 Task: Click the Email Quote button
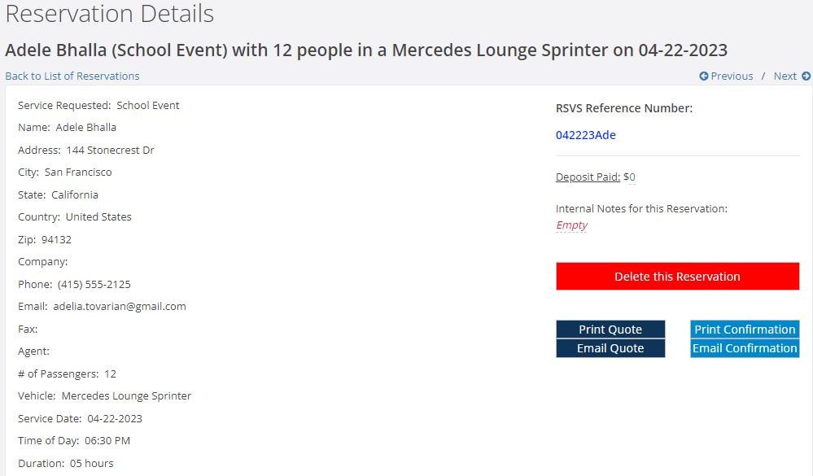[610, 348]
